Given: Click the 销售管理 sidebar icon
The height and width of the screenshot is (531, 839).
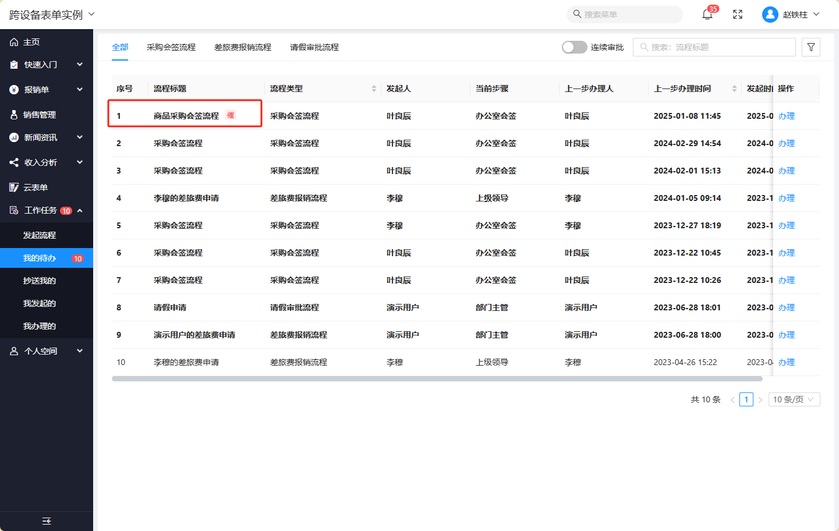Looking at the screenshot, I should [14, 115].
